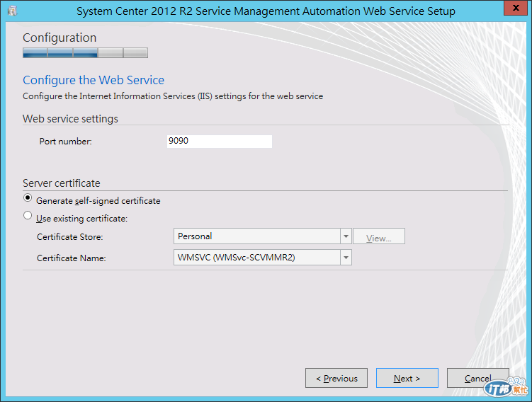The width and height of the screenshot is (532, 402).
Task: Close the setup window
Action: pyautogui.click(x=516, y=8)
